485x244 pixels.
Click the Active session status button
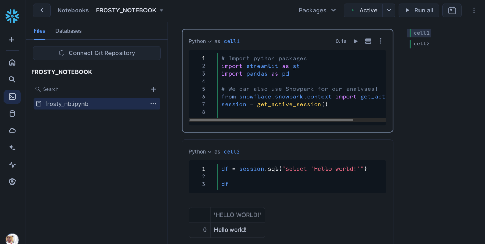(x=363, y=10)
